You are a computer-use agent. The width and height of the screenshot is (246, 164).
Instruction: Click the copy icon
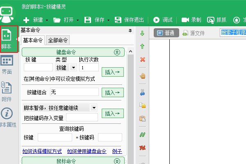pyautogui.click(x=142, y=105)
